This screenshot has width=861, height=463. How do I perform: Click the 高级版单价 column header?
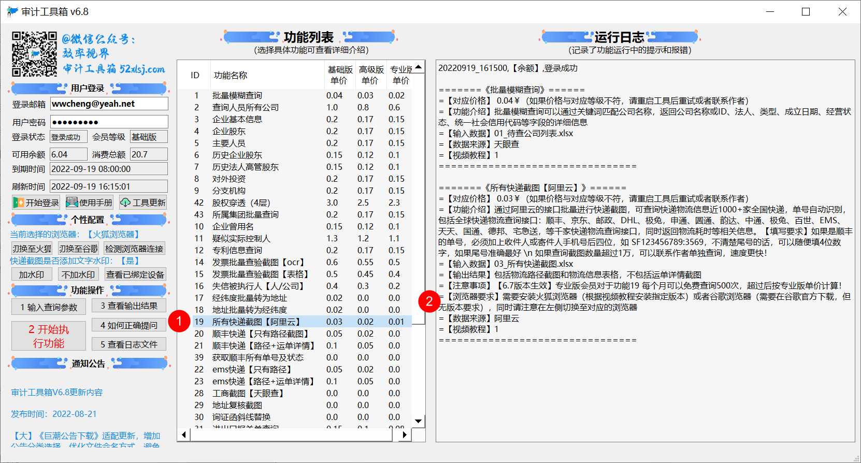click(371, 75)
